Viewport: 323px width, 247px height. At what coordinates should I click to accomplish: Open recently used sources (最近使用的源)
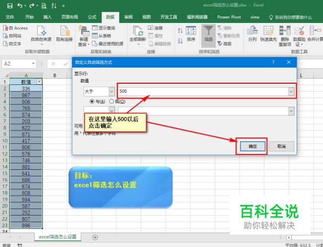pos(108,43)
